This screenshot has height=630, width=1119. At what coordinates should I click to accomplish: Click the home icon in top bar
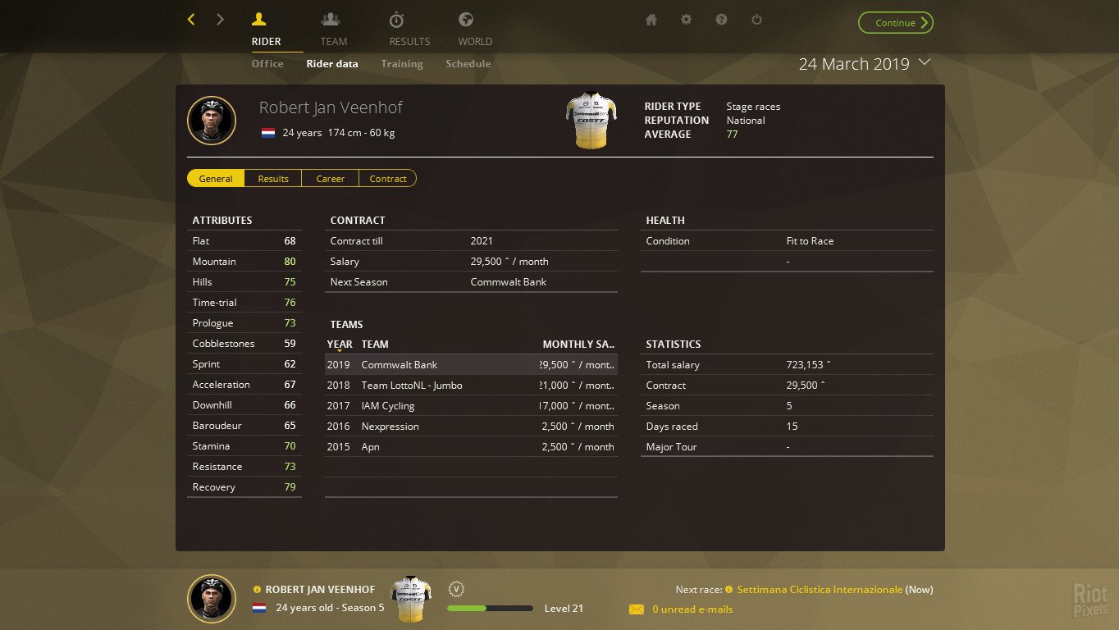(x=651, y=20)
